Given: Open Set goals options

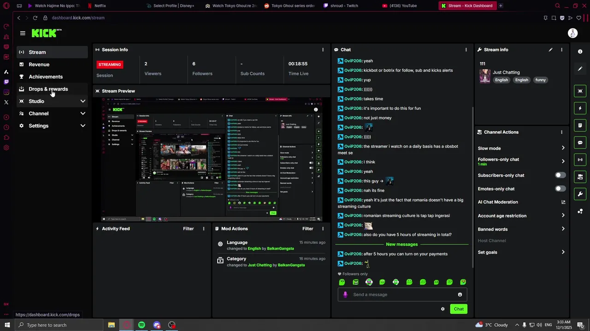Looking at the screenshot, I should coord(521,252).
